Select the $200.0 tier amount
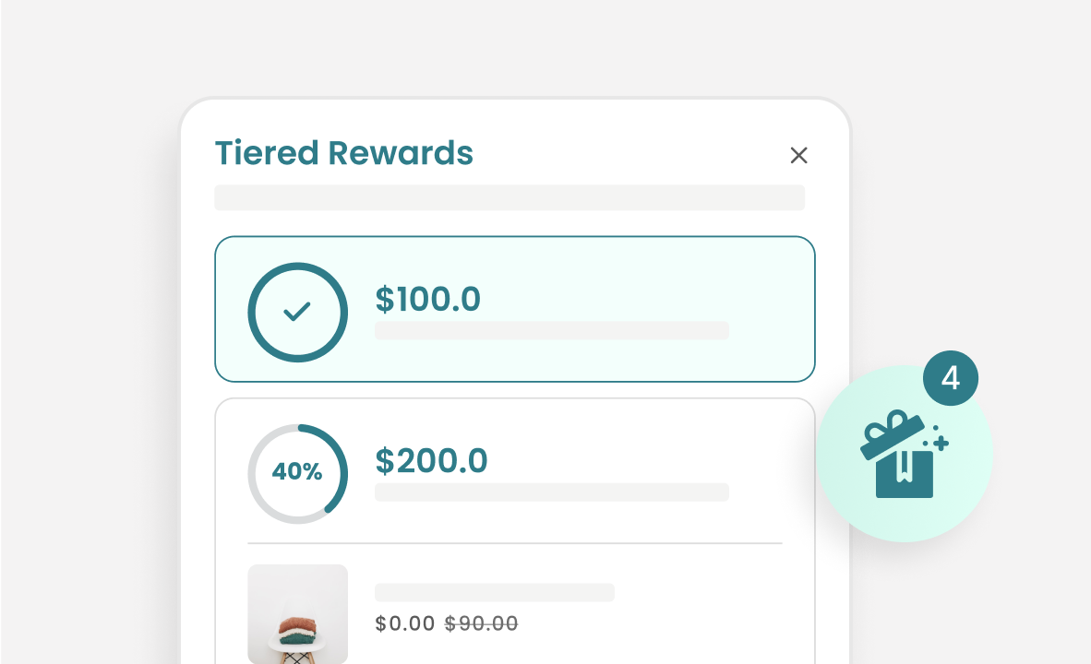Screen dimensions: 1091x664 (431, 460)
